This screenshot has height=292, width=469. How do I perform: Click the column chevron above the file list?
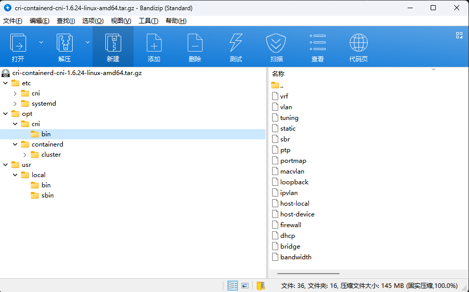(433, 69)
